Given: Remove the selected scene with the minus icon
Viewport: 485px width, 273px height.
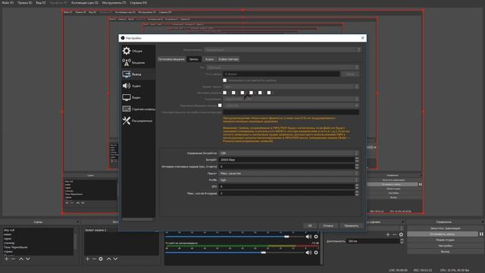Looking at the screenshot, I should point(14,259).
